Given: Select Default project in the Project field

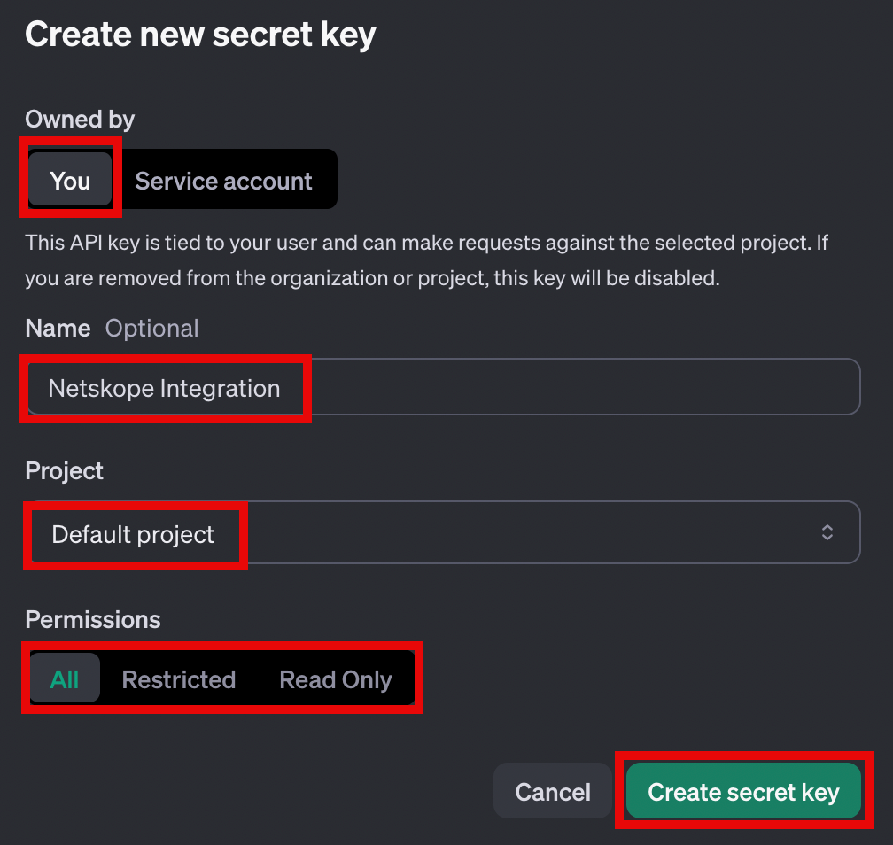Looking at the screenshot, I should (x=132, y=534).
